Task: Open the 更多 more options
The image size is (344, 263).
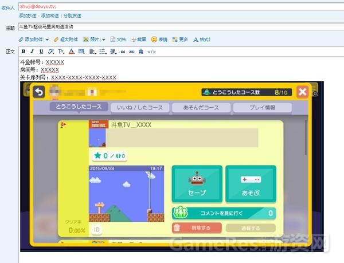Action: (x=180, y=40)
